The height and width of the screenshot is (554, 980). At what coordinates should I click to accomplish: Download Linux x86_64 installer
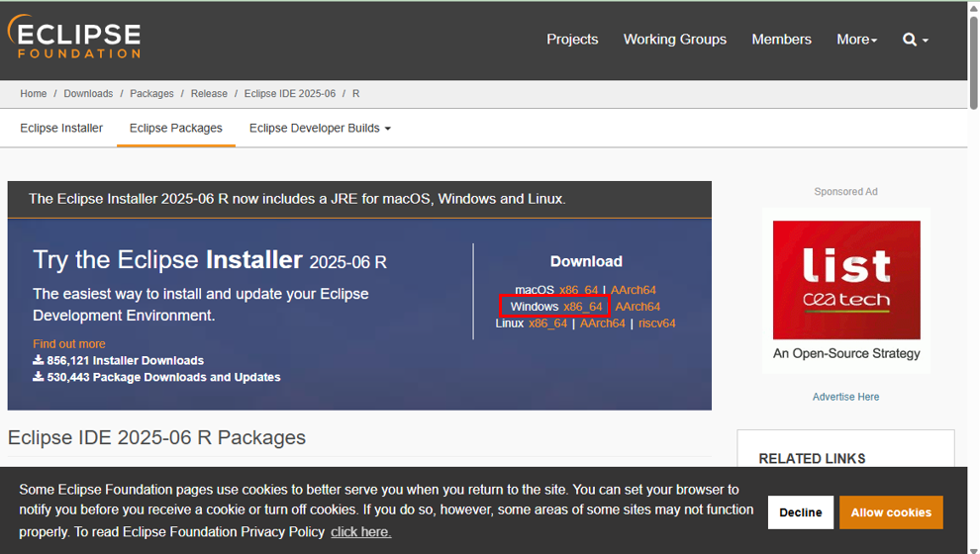pyautogui.click(x=547, y=323)
